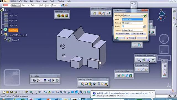Screen dimensions: 177x100
Task: Click the Reverse Direction button
Action: [x=123, y=34]
